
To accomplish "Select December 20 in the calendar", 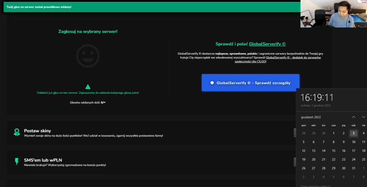I will pyautogui.click(x=314, y=160).
